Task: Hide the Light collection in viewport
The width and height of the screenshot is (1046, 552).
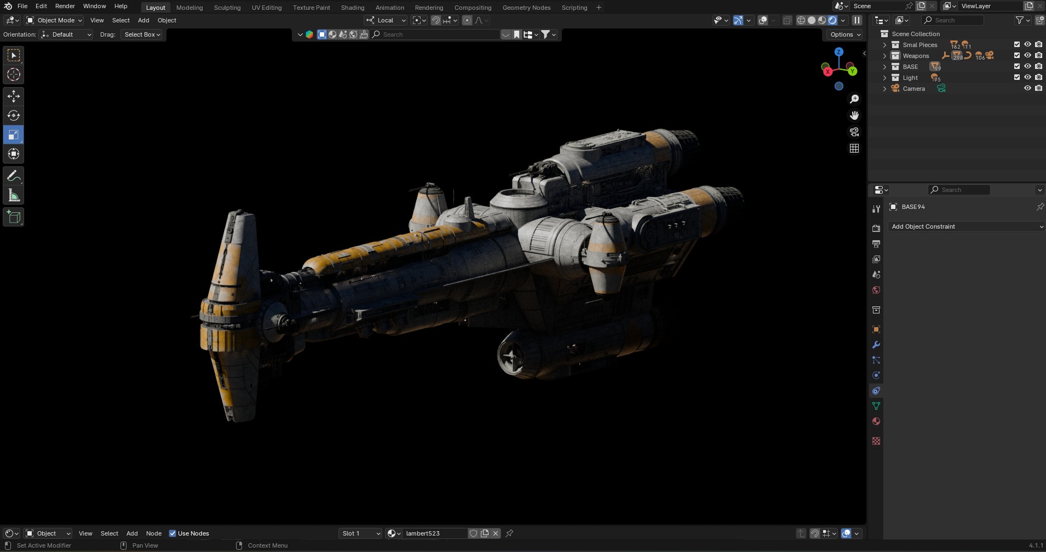Action: (1028, 77)
